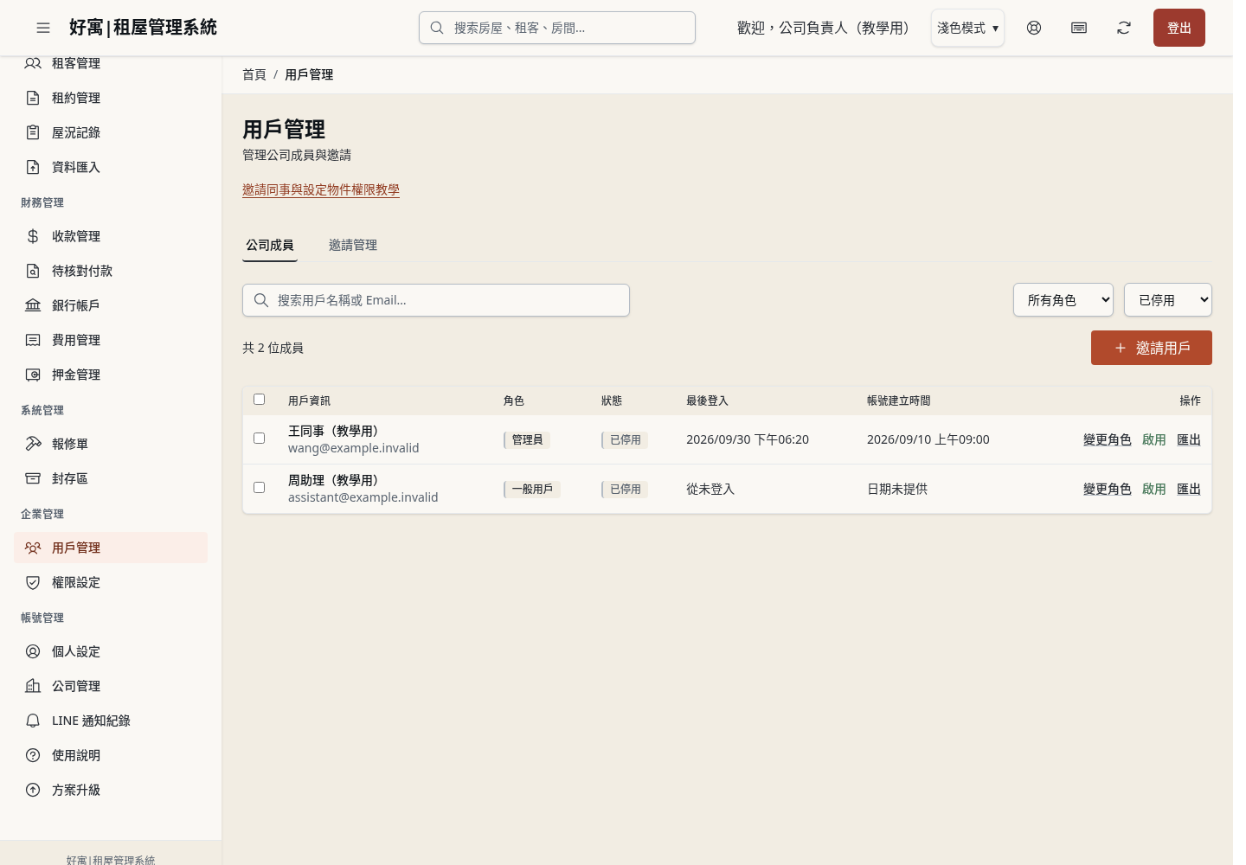
Task: Switch to the 邀請管理 tab
Action: pos(353,245)
